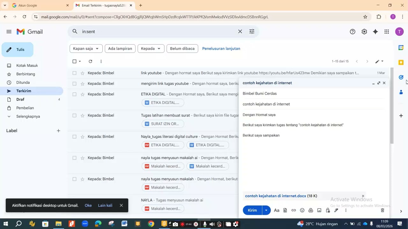The width and height of the screenshot is (408, 229).
Task: Open the 'Kepada' recipient filter dropdown
Action: click(151, 49)
